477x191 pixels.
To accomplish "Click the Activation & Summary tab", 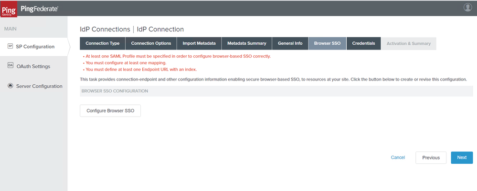I will tap(408, 43).
